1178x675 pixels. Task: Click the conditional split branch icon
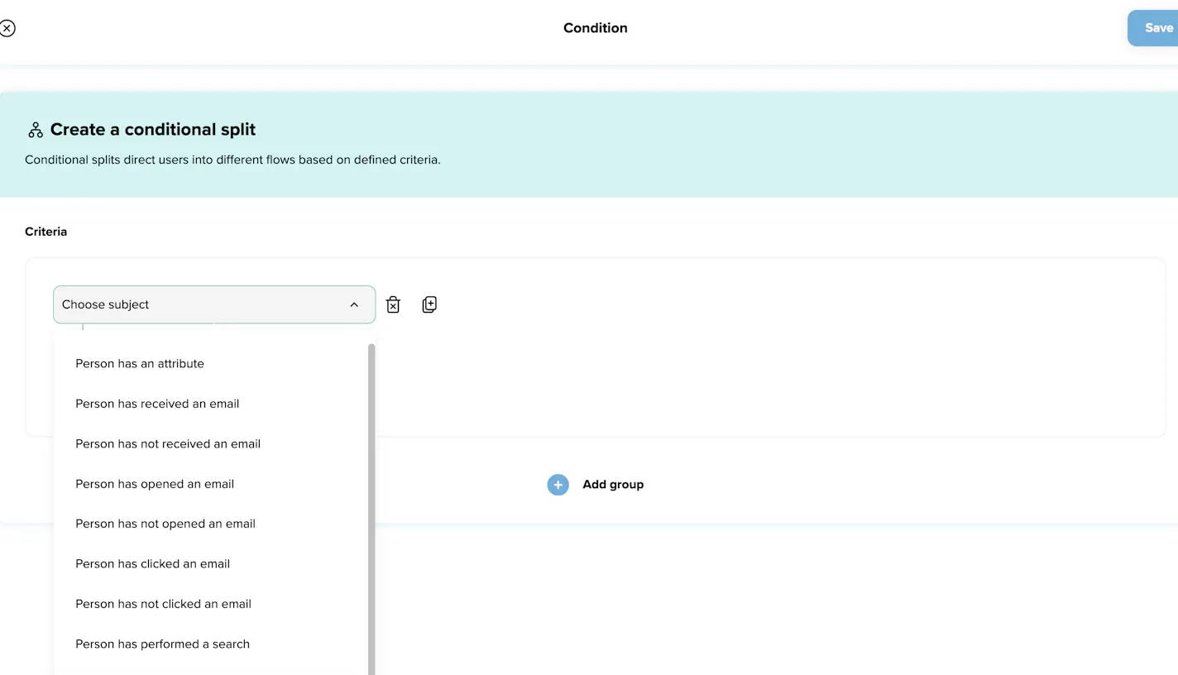35,129
